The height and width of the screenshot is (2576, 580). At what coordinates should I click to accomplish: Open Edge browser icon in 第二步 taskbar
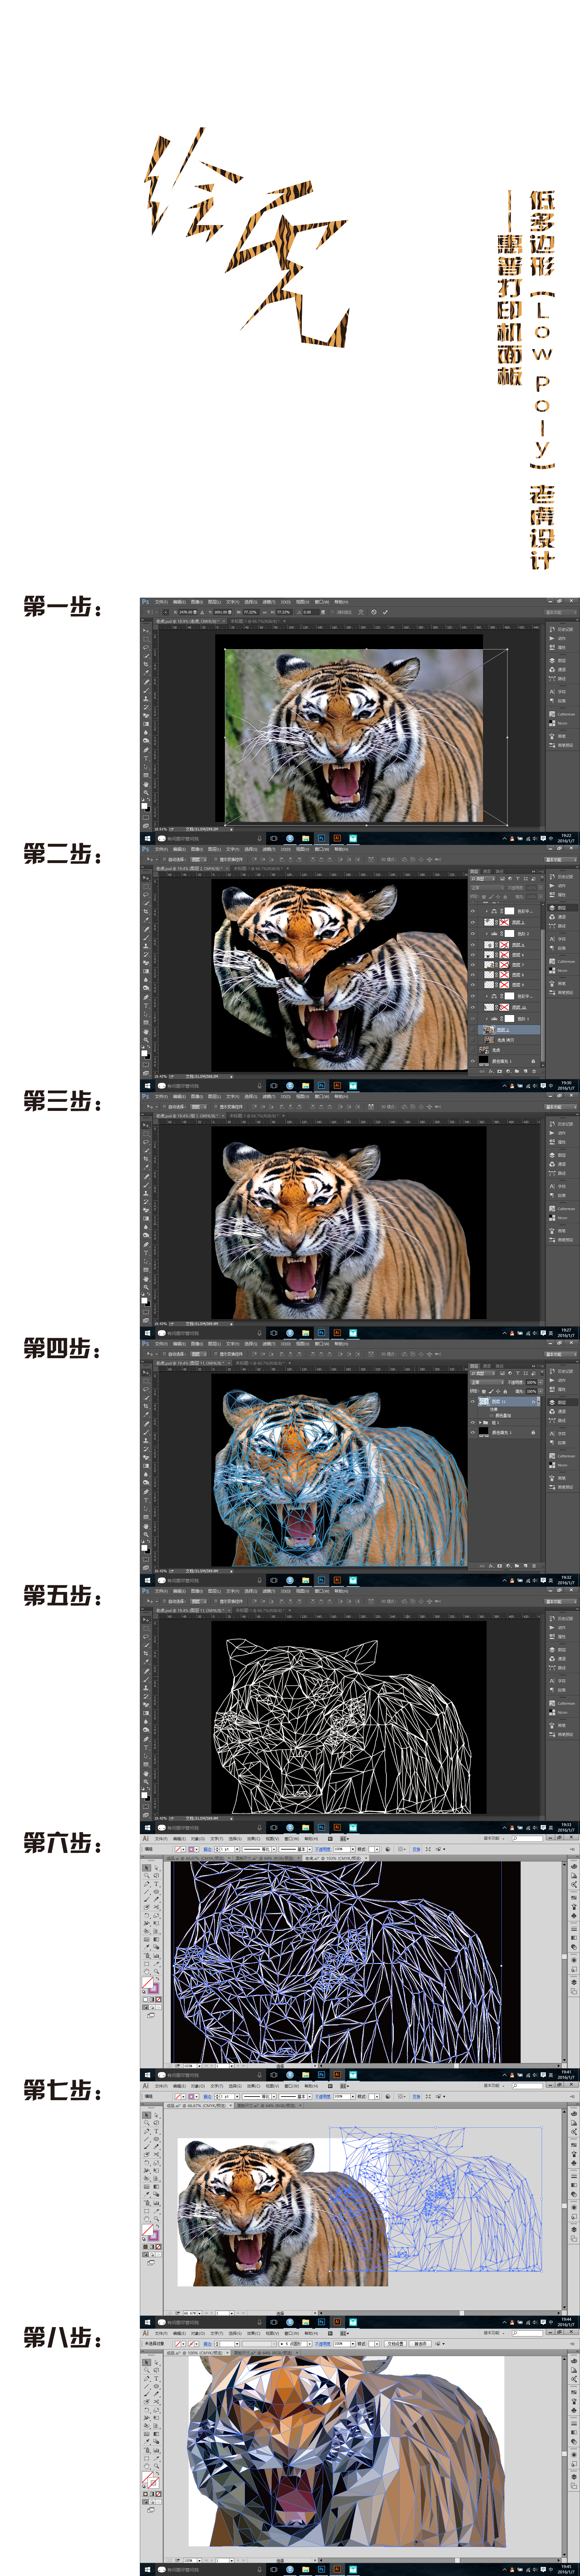(290, 1085)
